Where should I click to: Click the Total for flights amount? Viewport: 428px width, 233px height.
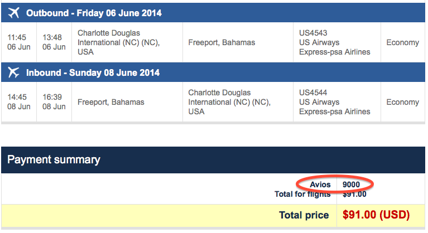pos(354,194)
